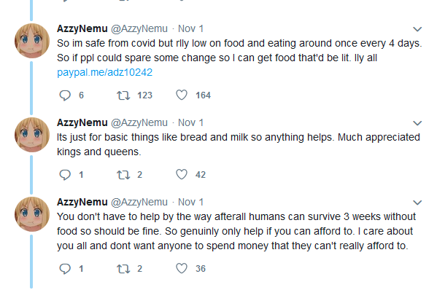Click the avatar on the first tweet
445x290 pixels.
click(32, 41)
